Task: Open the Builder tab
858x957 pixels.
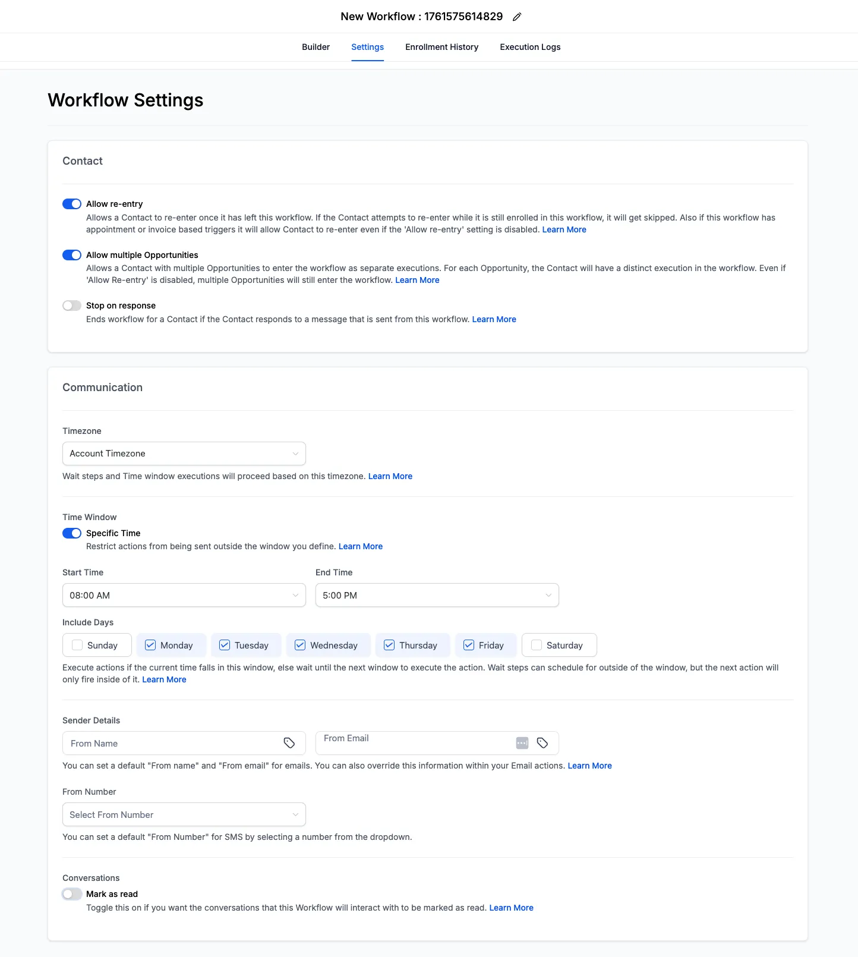Action: pyautogui.click(x=316, y=47)
